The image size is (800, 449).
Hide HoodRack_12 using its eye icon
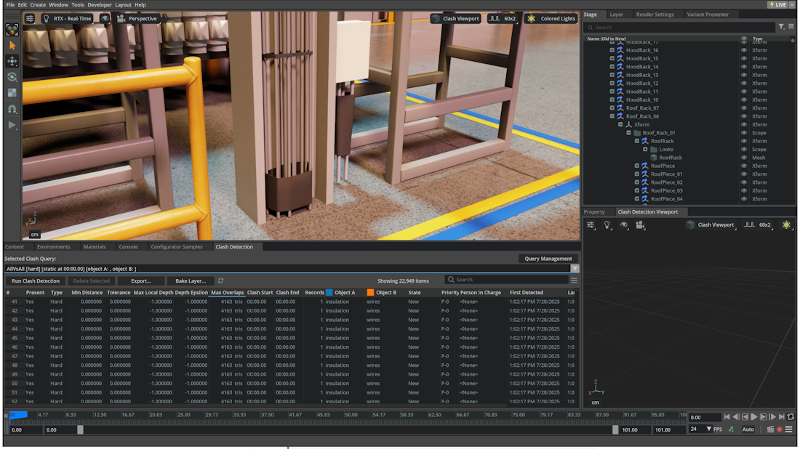744,83
